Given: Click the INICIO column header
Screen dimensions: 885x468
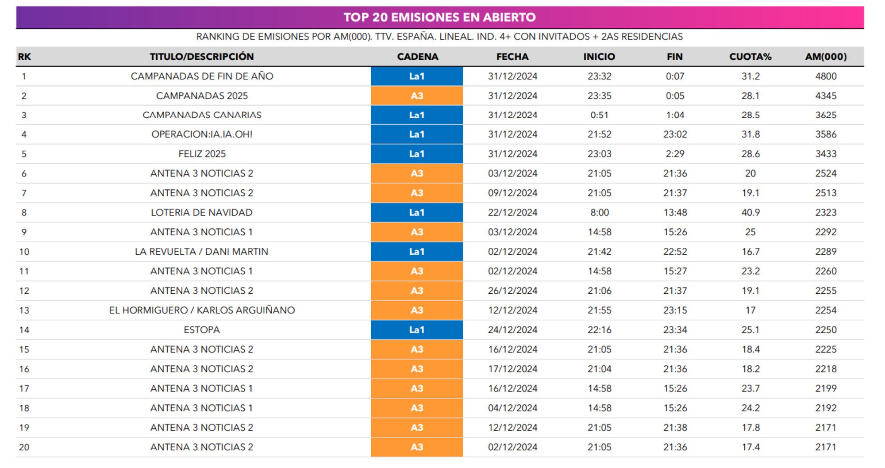Looking at the screenshot, I should pyautogui.click(x=599, y=57).
